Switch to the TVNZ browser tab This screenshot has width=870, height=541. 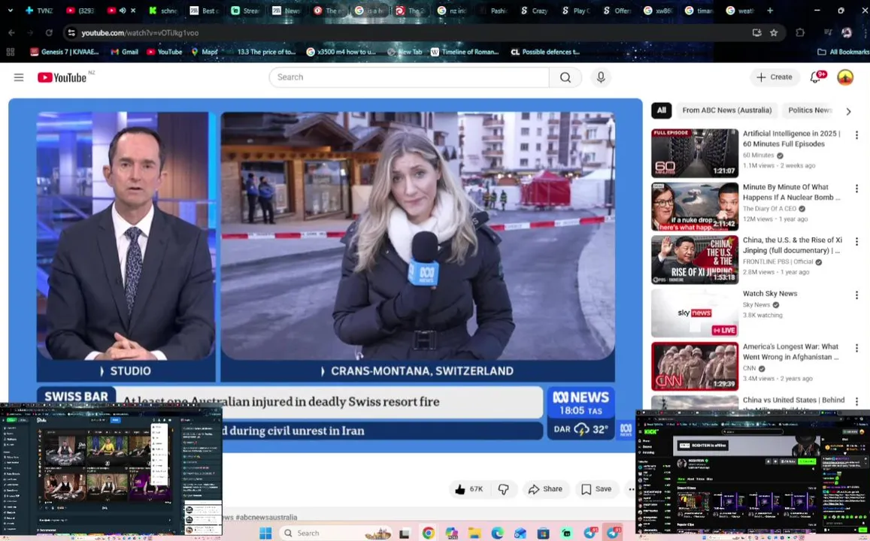click(x=39, y=11)
